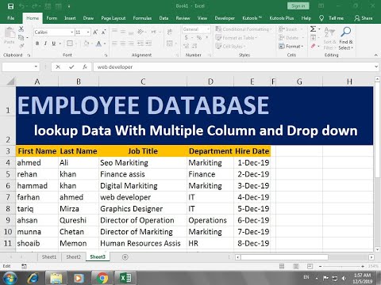Open the Kutools Plus tab
The height and width of the screenshot is (285, 381).
point(282,18)
